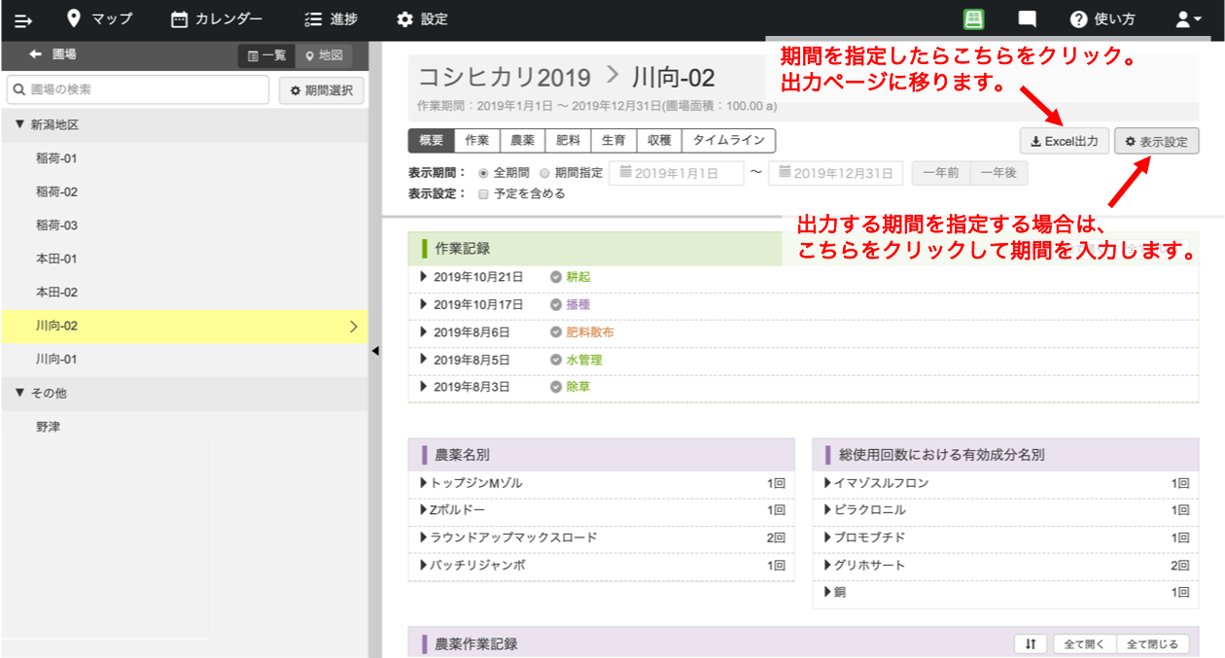Click the back arrow next to 圃場
The height and width of the screenshot is (658, 1225).
(x=36, y=55)
